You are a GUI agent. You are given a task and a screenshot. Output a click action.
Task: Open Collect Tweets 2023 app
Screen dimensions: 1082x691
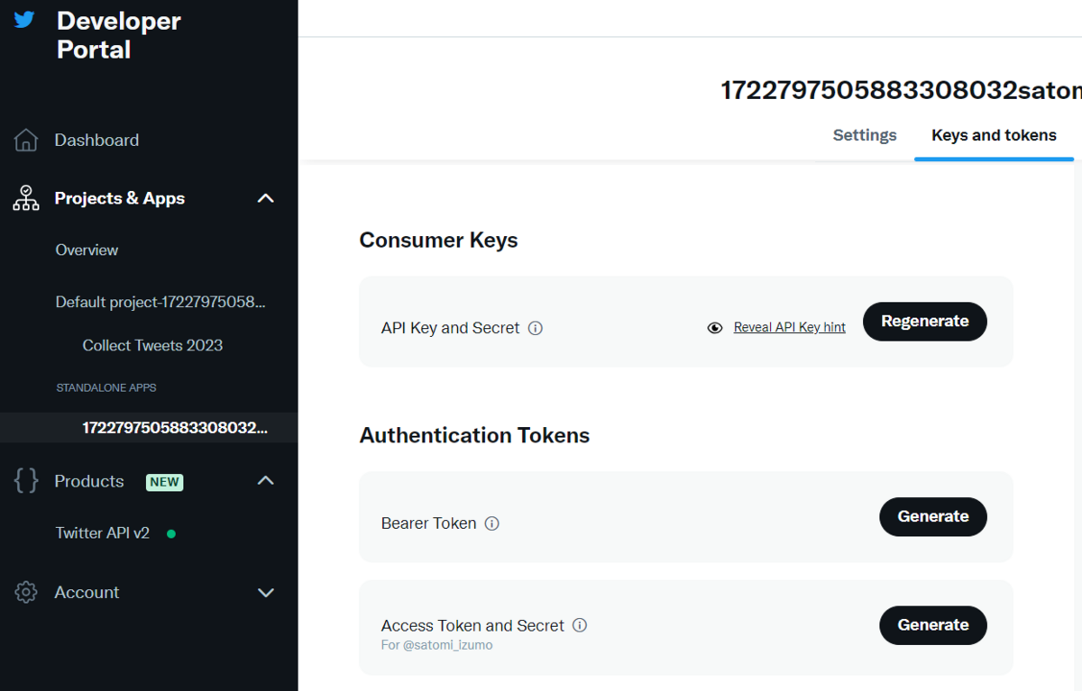click(152, 345)
